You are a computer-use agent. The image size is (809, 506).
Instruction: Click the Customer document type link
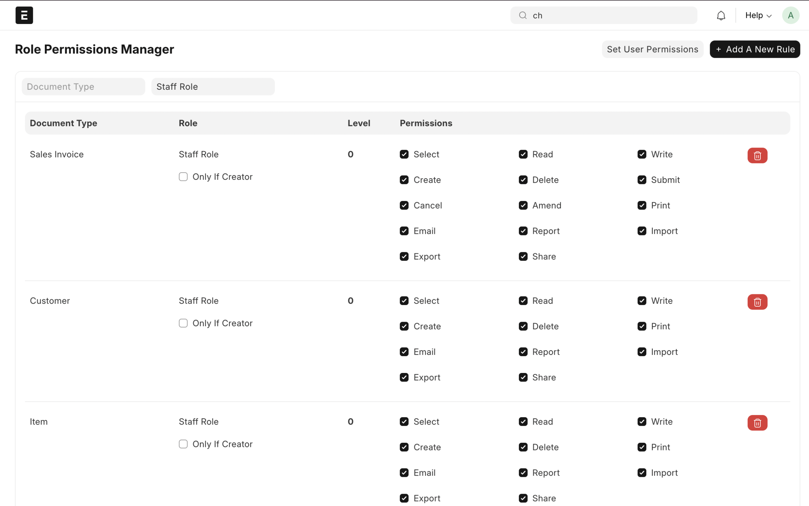[x=50, y=301]
